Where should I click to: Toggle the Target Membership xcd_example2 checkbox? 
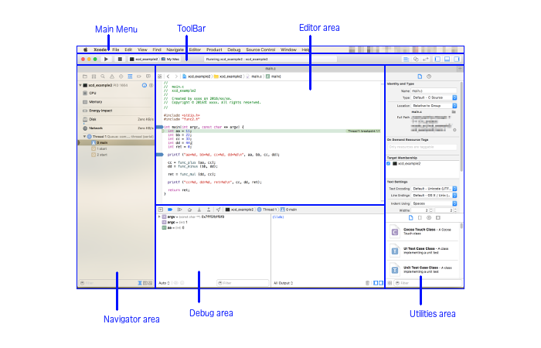(389, 163)
